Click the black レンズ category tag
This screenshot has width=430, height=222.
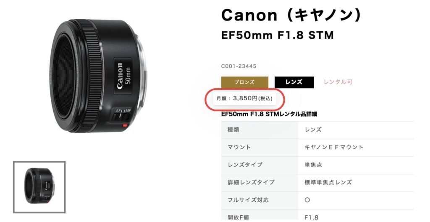(294, 82)
